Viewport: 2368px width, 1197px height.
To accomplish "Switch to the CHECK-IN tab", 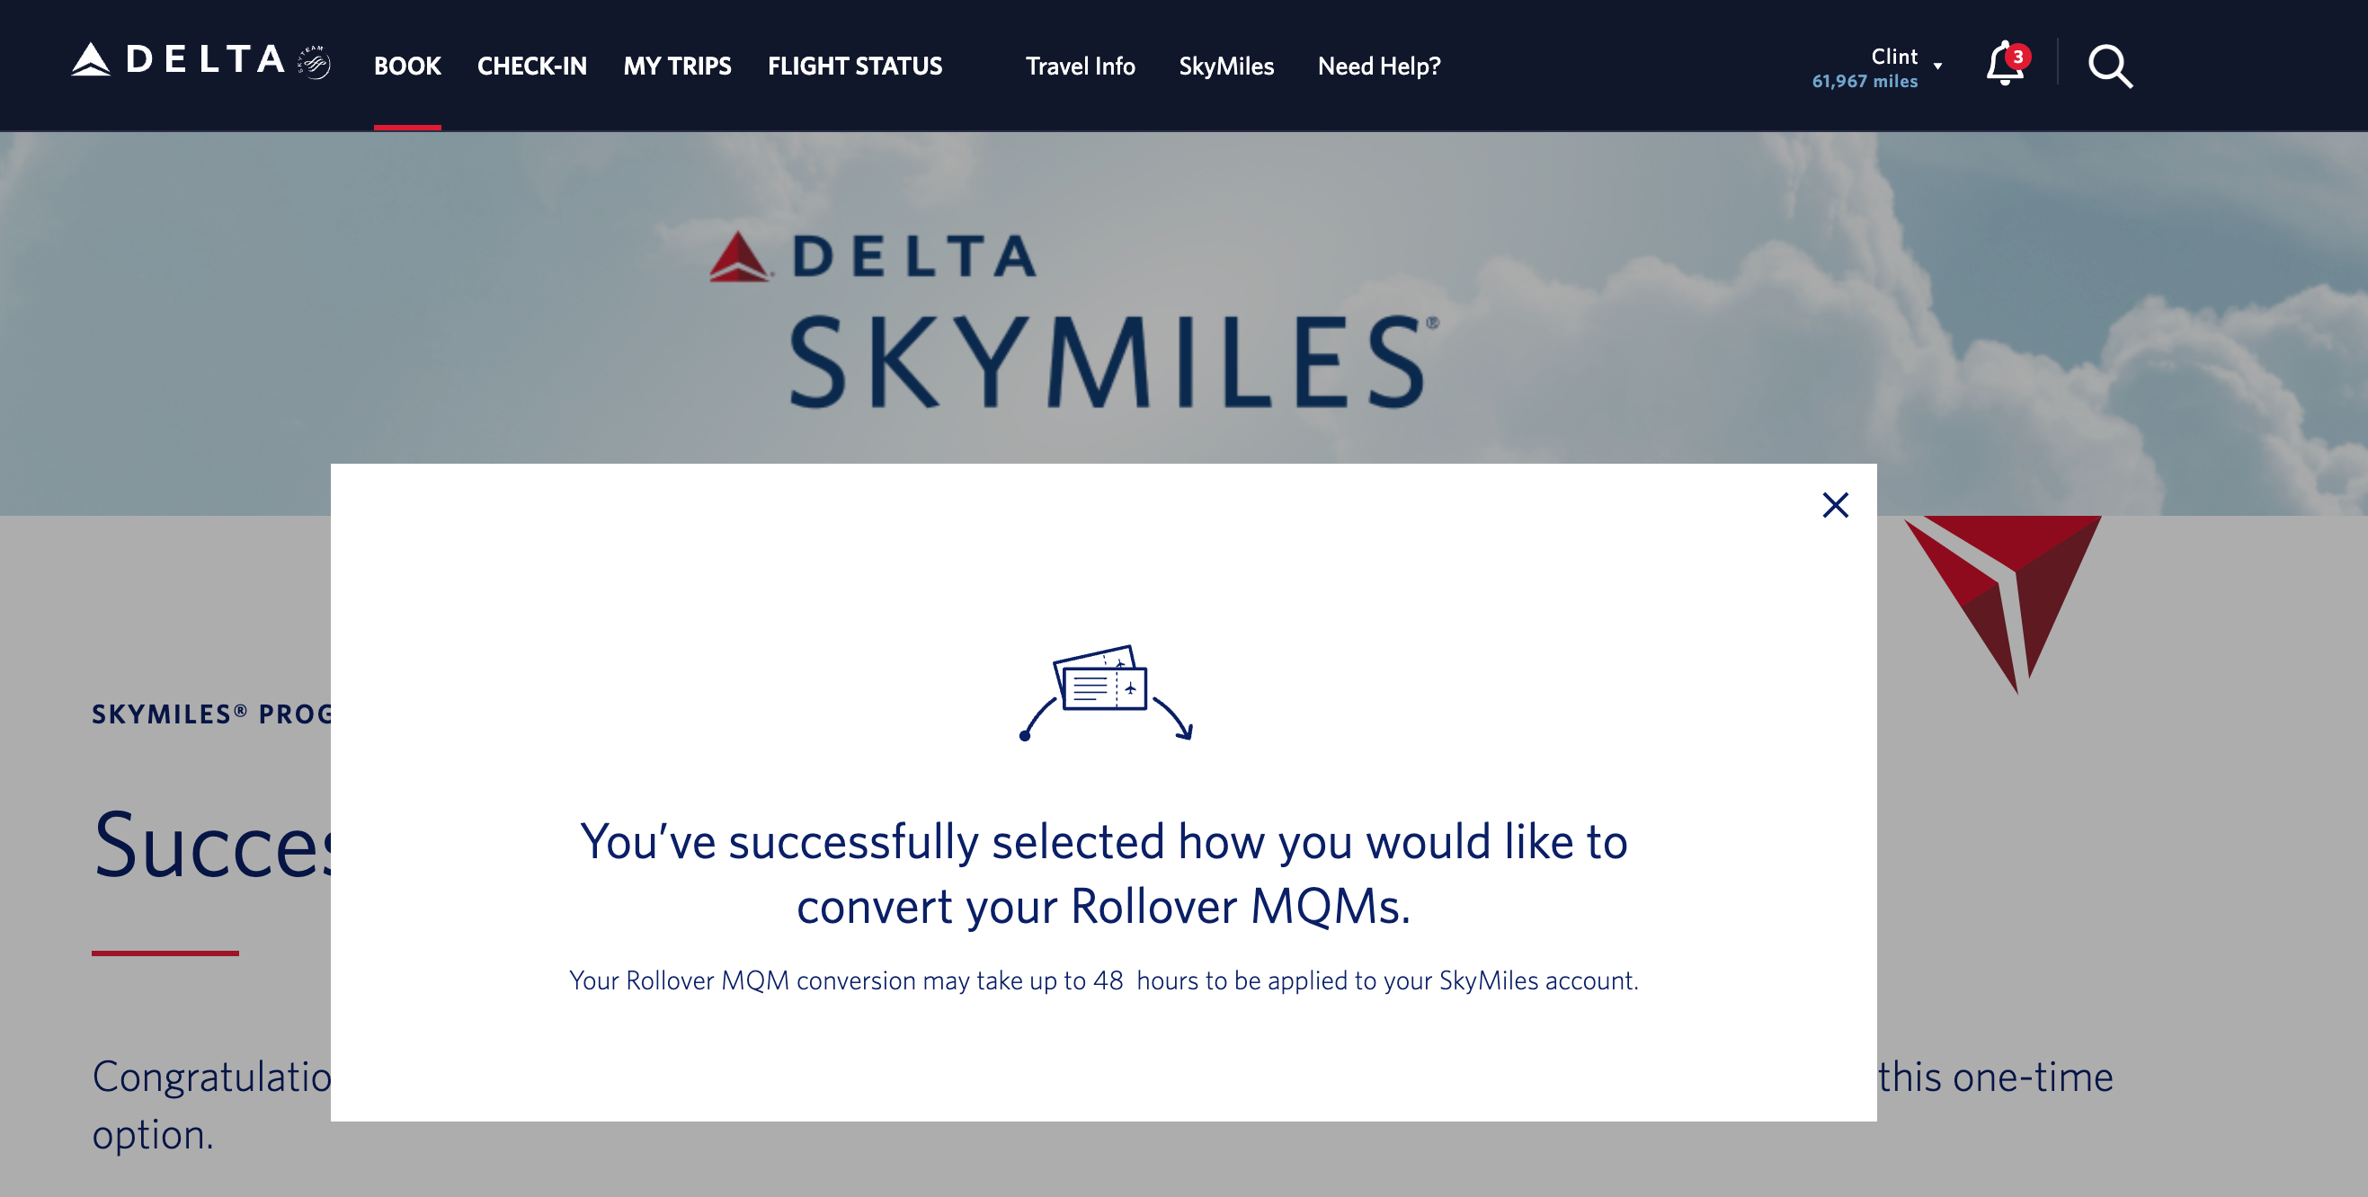I will pos(531,66).
